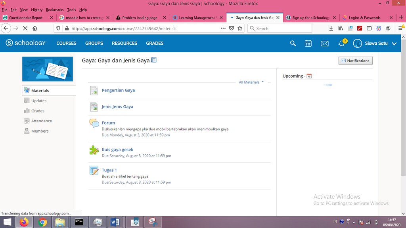The width and height of the screenshot is (406, 228).
Task: Save page to Pocket
Action: (x=232, y=28)
